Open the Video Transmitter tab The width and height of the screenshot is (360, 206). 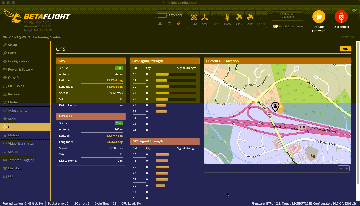coord(25,143)
